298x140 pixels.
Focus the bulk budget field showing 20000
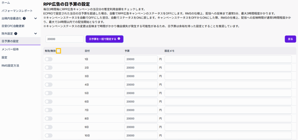[64, 39]
